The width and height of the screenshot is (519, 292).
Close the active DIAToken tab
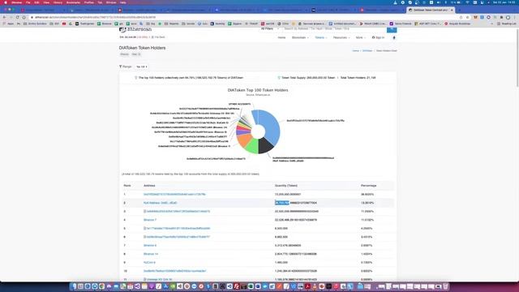coord(452,10)
